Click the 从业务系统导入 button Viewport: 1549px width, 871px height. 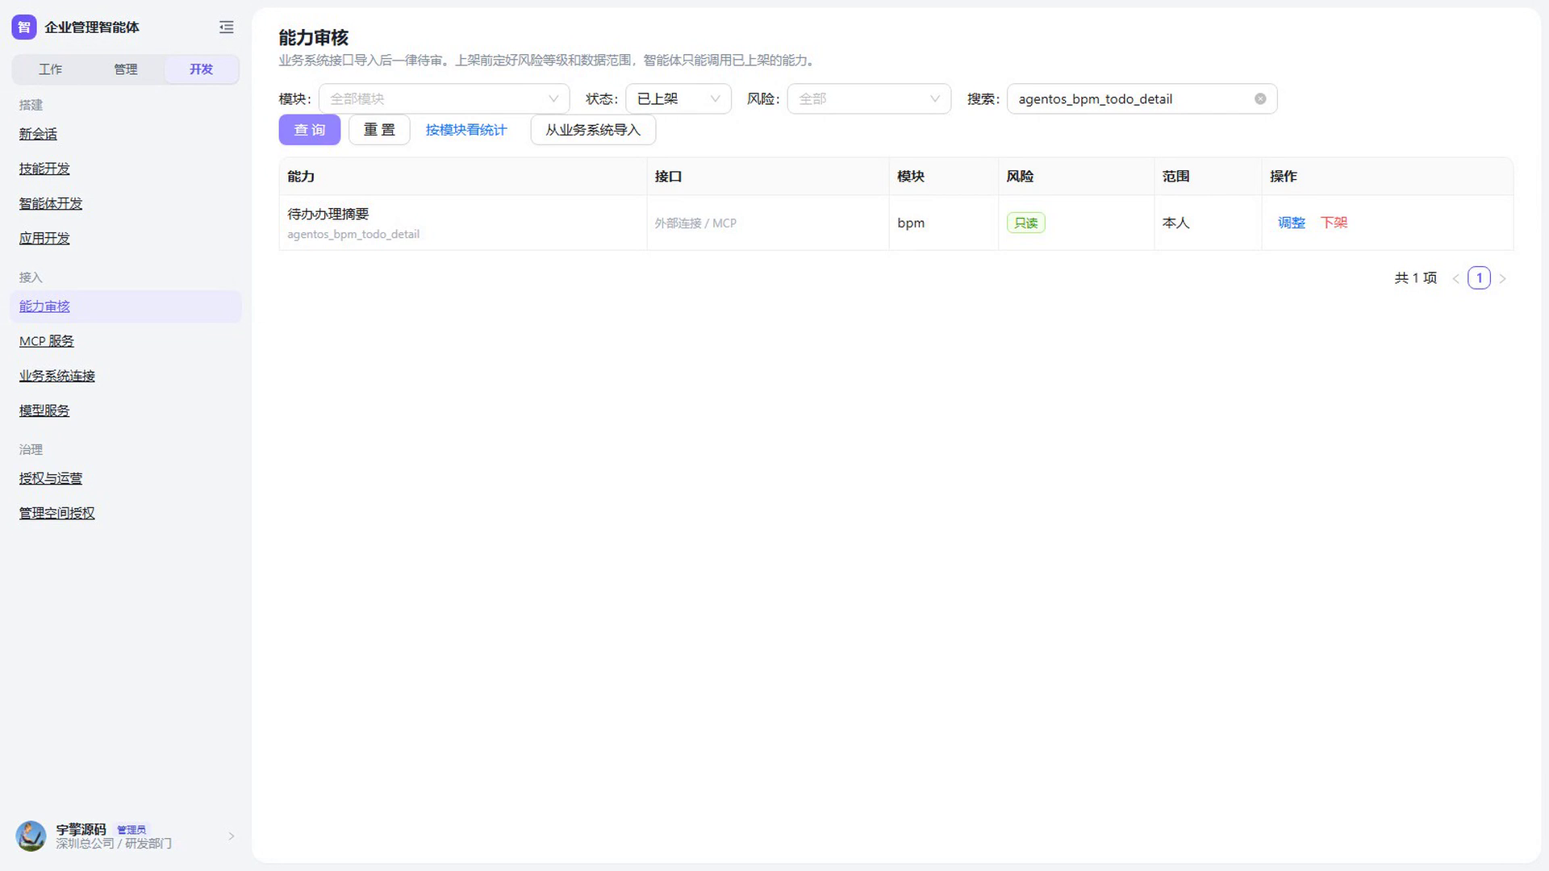(593, 130)
